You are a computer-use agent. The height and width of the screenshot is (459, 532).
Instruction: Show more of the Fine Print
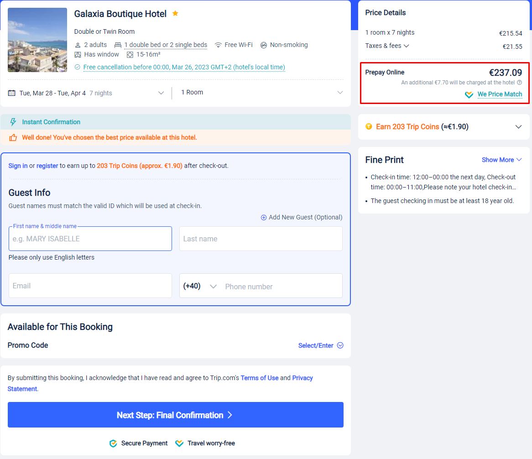click(501, 160)
